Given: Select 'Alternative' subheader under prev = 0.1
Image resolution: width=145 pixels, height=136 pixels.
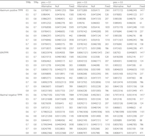Looking at the screenshot, I should (x=47, y=6).
